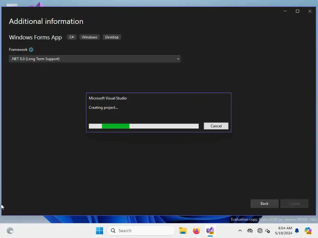Click the Creating project... status text
The height and width of the screenshot is (238, 318).
[103, 108]
